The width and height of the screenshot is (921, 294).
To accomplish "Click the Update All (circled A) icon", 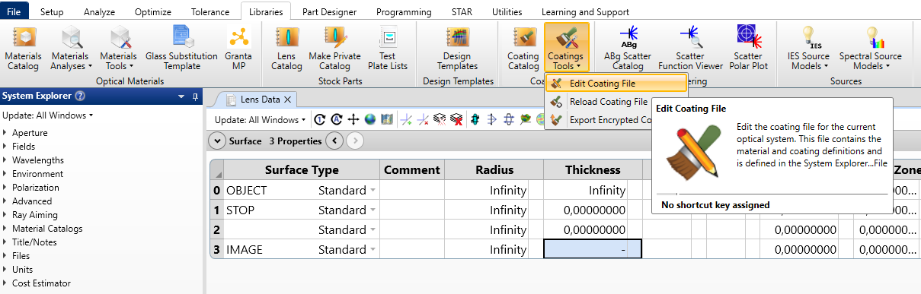I will click(x=336, y=119).
